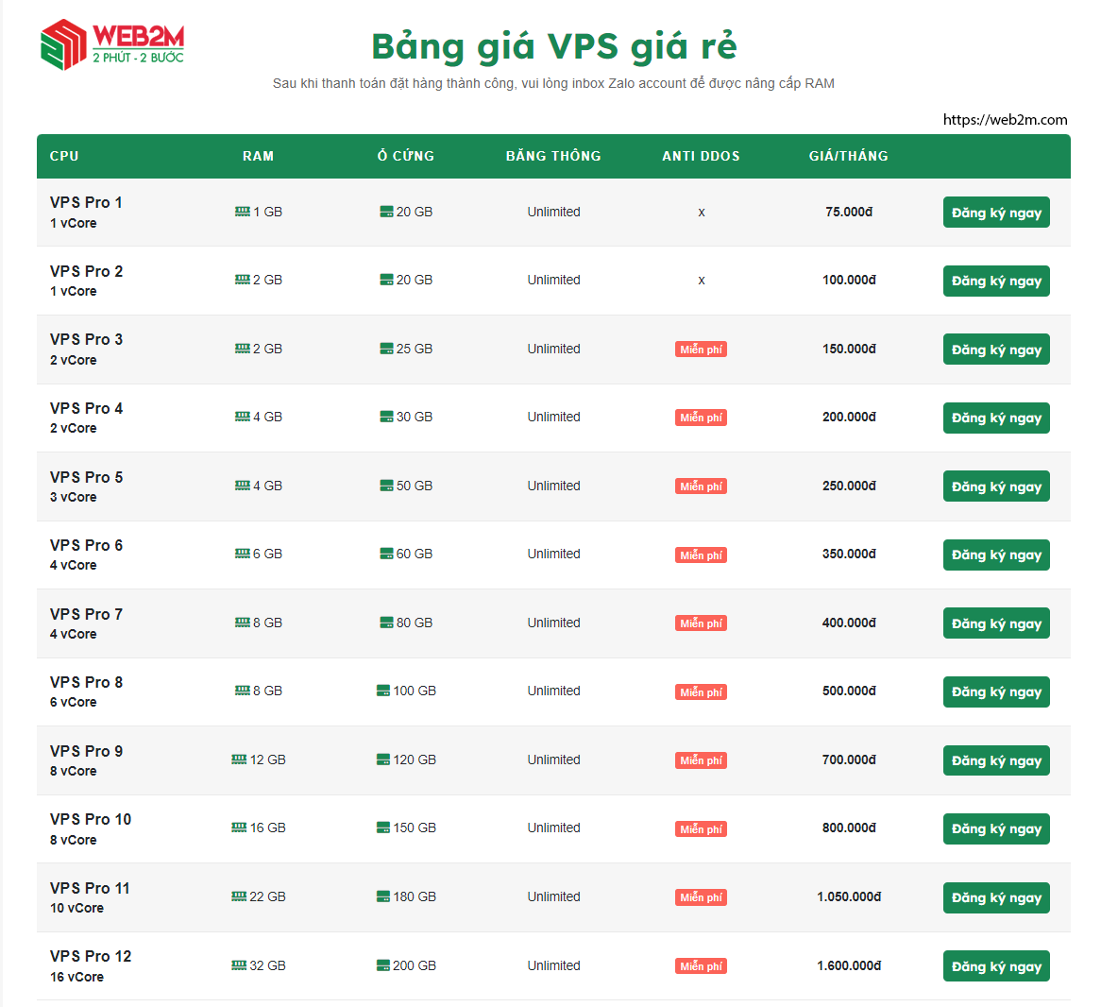Click the RAM icon beside 1 GB
The width and height of the screenshot is (1101, 1007).
(241, 212)
